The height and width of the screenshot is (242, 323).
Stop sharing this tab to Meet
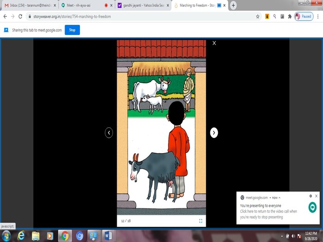[72, 30]
